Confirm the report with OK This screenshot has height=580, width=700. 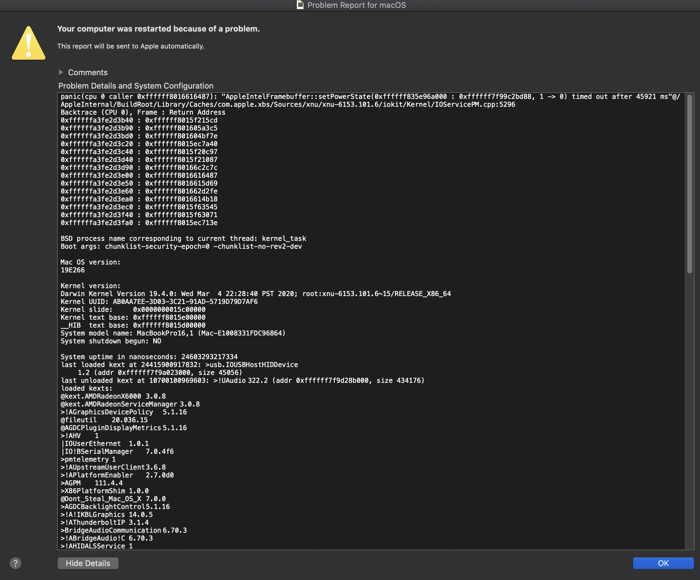click(x=663, y=563)
